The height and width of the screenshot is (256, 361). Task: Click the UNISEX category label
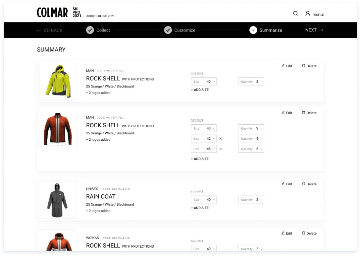pyautogui.click(x=92, y=189)
